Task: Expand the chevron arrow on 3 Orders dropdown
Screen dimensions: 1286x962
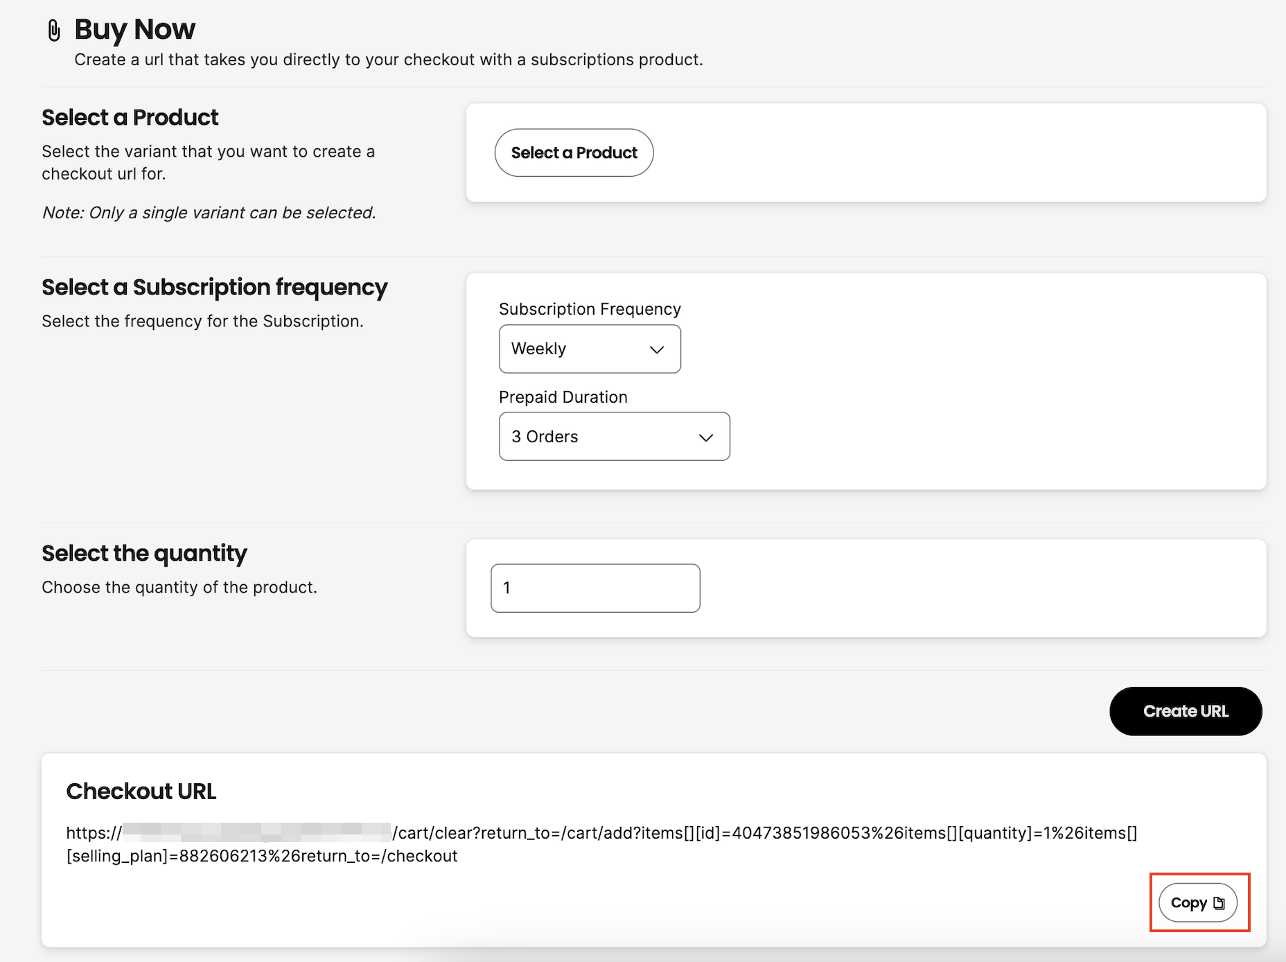Action: pos(706,437)
